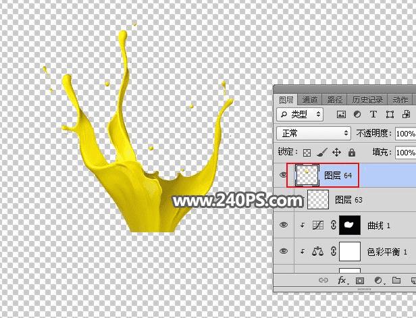Click the 图层 63 layer thumbnail
The height and width of the screenshot is (318, 416).
tap(318, 200)
